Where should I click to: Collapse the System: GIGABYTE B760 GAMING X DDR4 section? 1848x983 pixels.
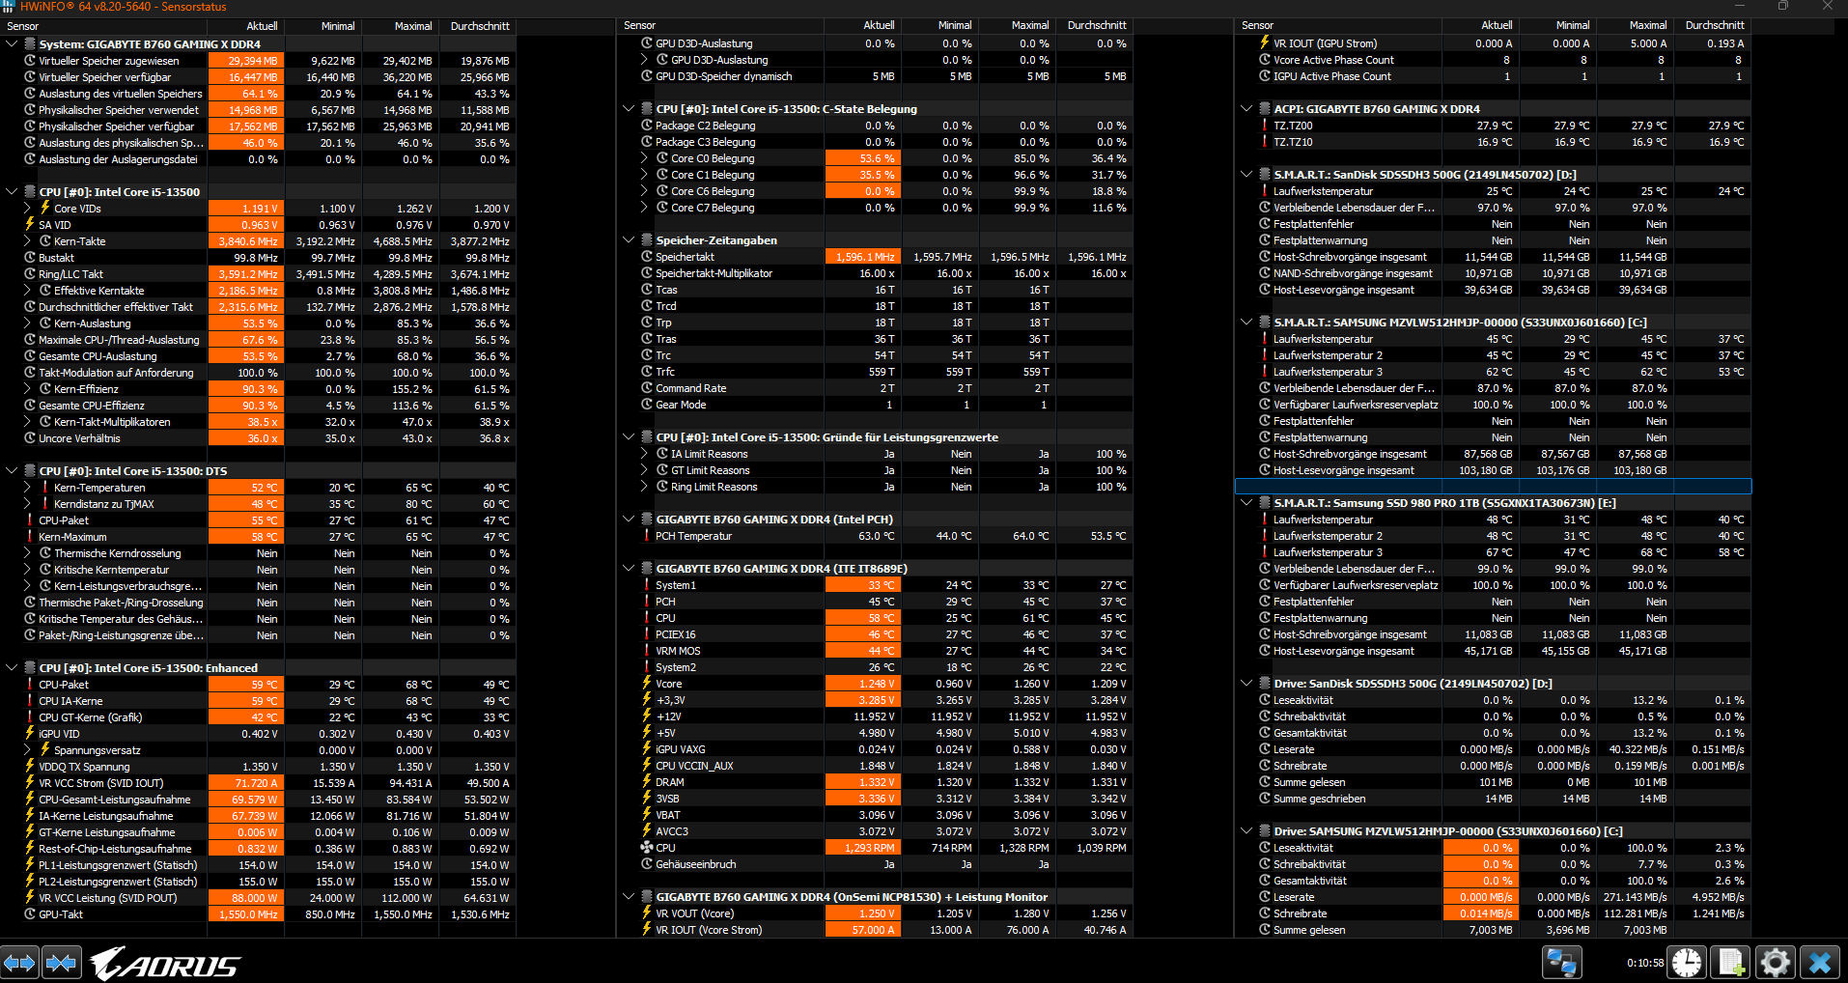coord(12,44)
